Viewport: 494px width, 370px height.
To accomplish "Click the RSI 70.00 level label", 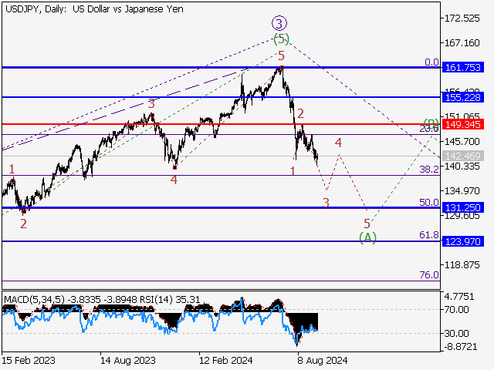I will 457,309.
